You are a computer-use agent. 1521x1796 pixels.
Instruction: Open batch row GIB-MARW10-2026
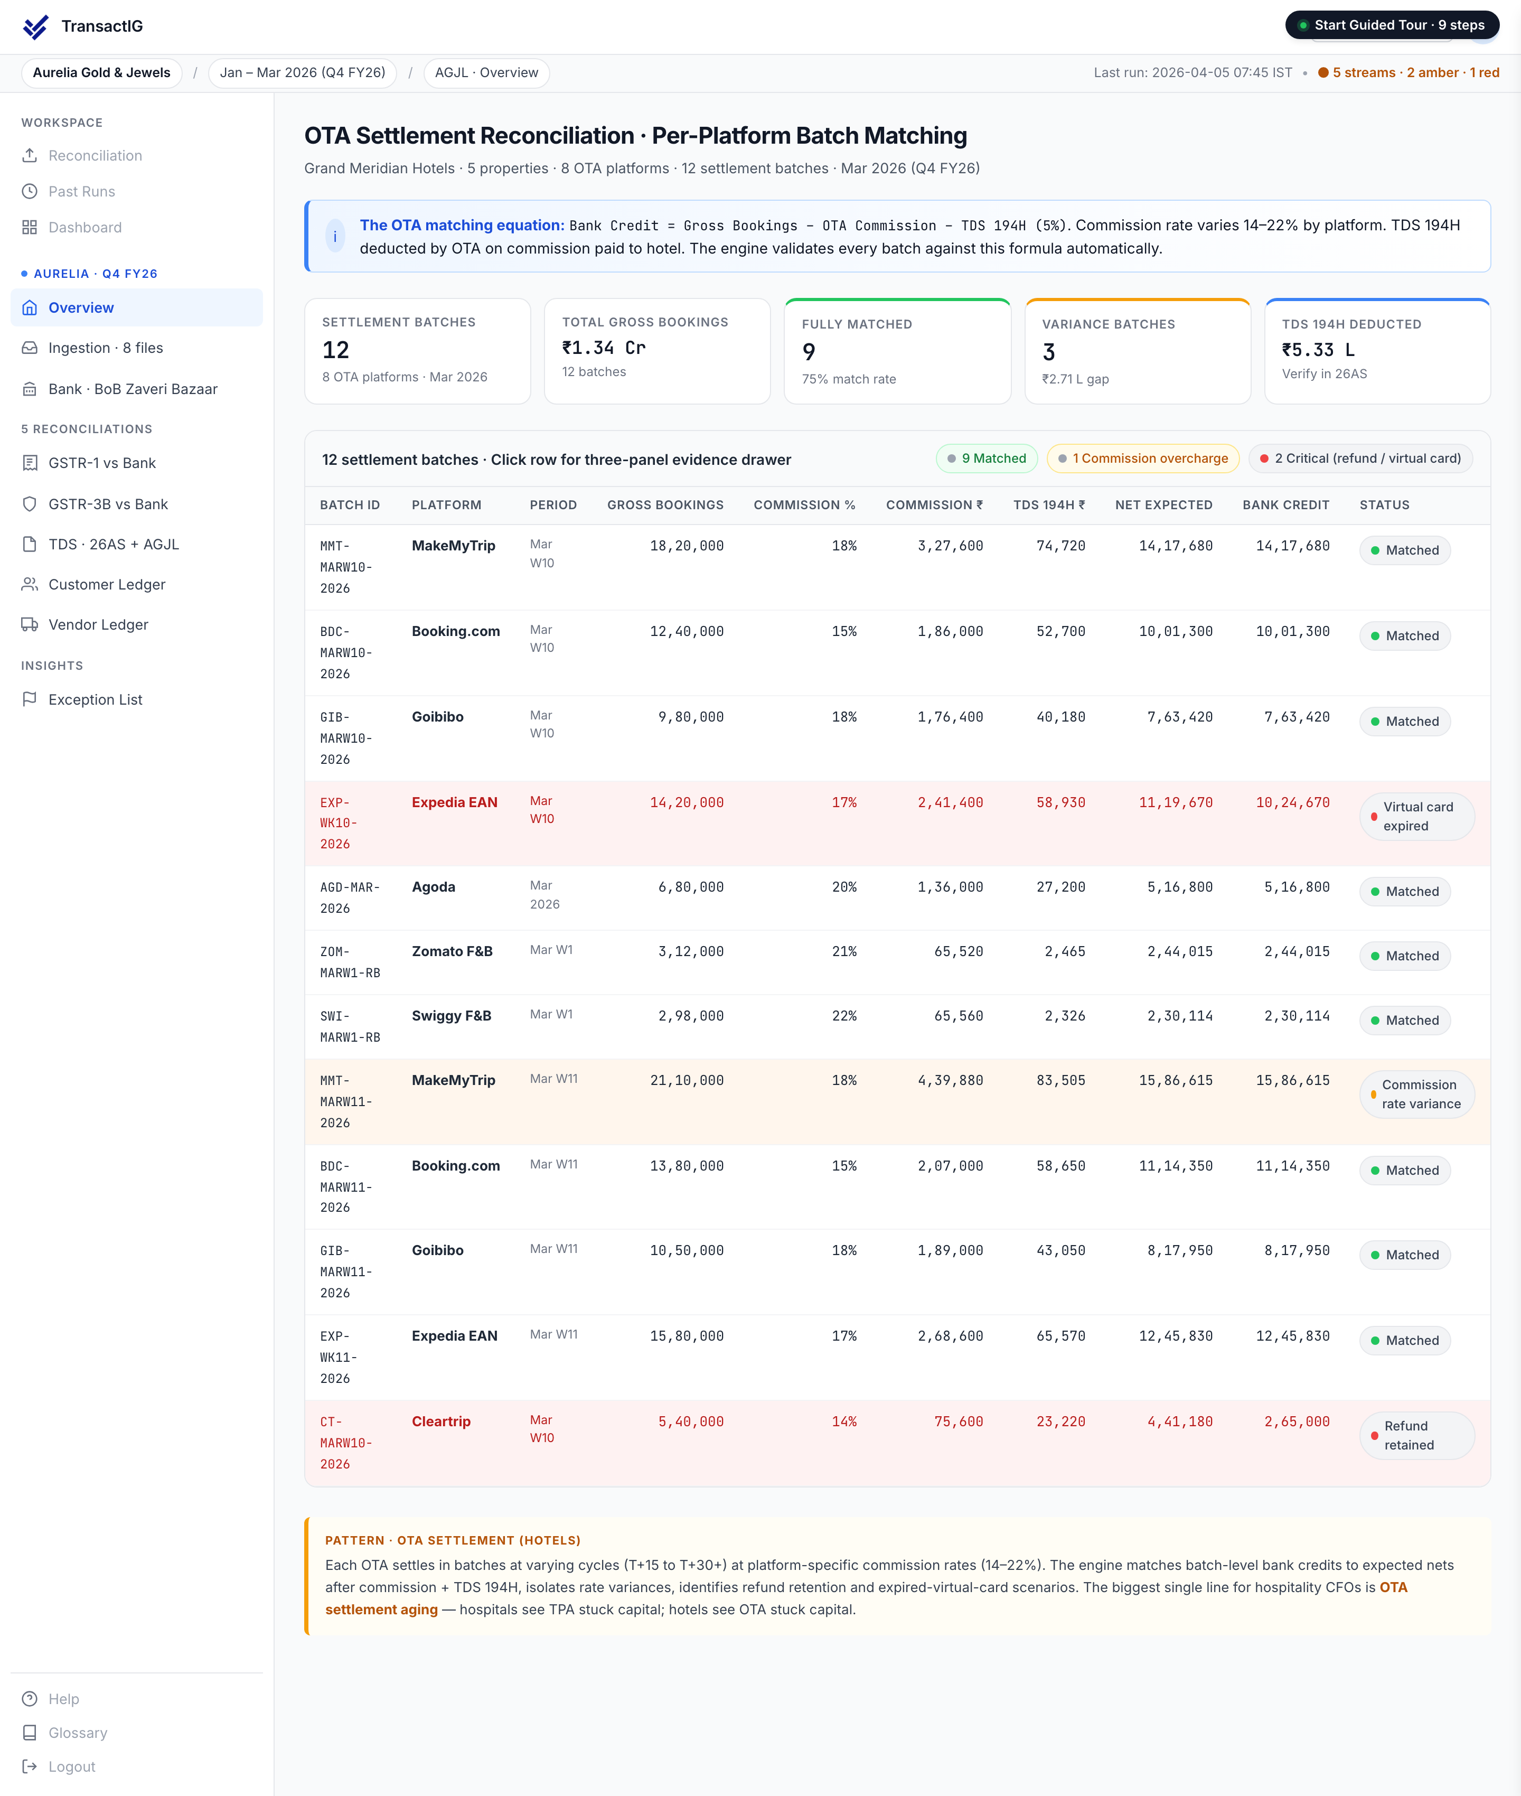(x=897, y=738)
